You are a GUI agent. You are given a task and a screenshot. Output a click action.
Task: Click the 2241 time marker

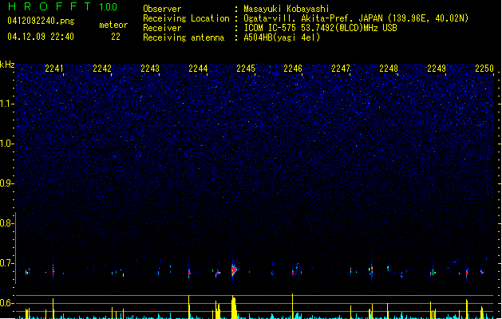[54, 69]
